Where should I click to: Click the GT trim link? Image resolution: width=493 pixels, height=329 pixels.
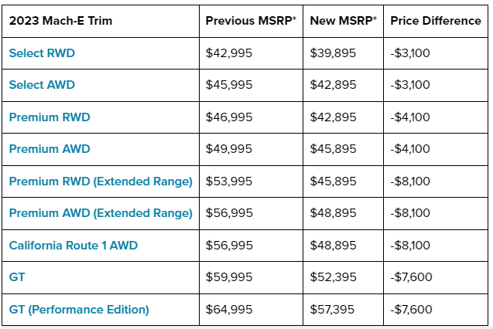[16, 277]
